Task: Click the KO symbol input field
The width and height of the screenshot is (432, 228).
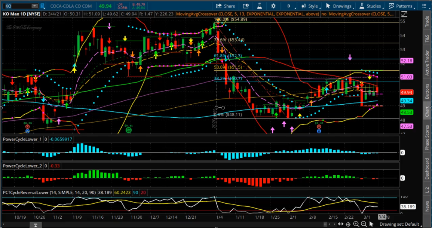Action: 17,6
